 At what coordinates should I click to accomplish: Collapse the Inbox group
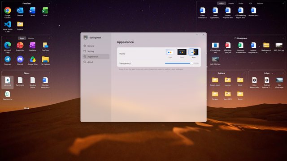283,73
